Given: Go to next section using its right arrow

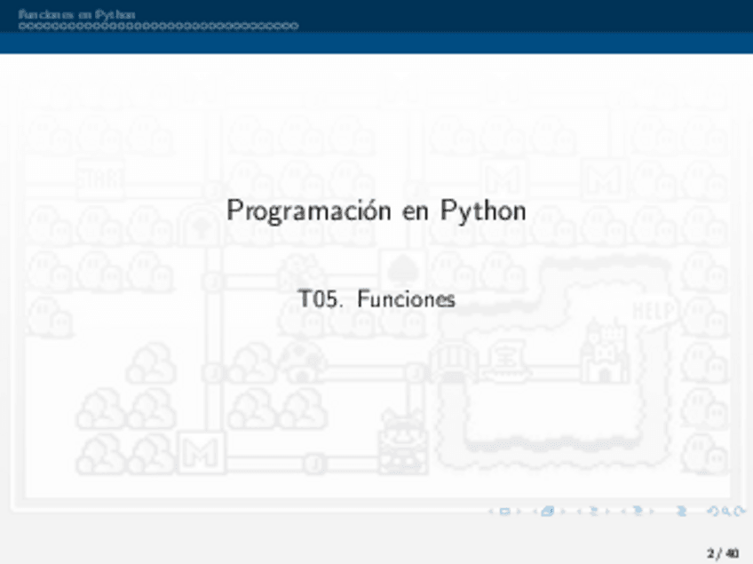Looking at the screenshot, I should [x=651, y=511].
